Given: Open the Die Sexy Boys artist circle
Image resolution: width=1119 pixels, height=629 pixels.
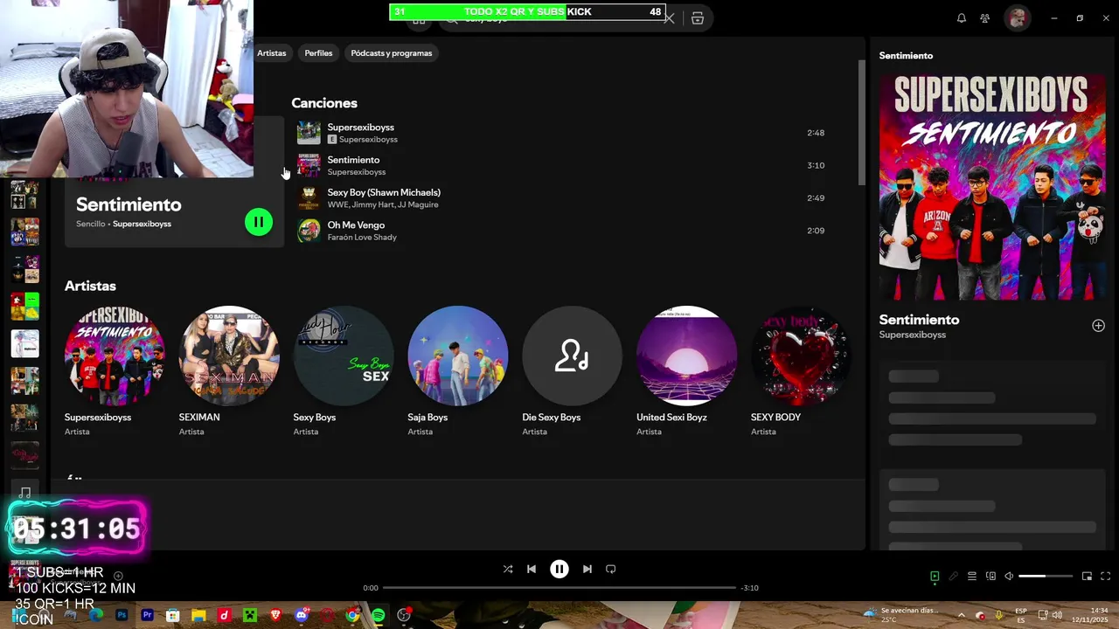Looking at the screenshot, I should click(x=573, y=356).
